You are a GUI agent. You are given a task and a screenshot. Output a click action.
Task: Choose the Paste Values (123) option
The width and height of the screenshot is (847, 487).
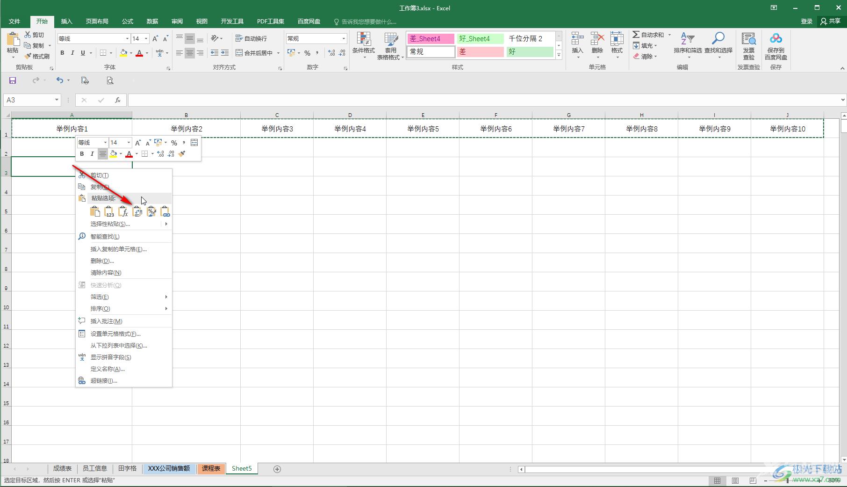pos(109,211)
